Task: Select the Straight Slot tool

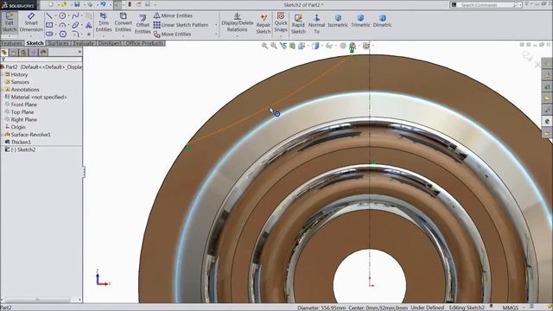Action: point(49,35)
